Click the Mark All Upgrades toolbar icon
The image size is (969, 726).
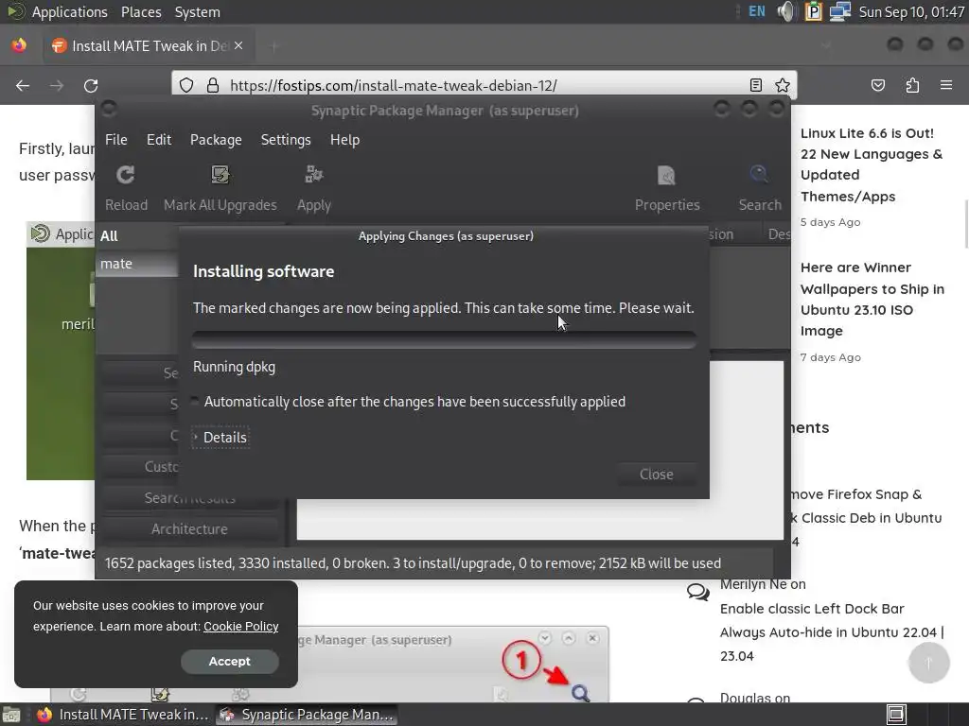click(x=220, y=175)
